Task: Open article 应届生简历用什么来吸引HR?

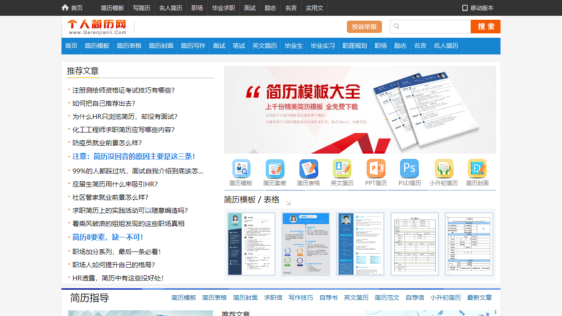Action: 115,184
